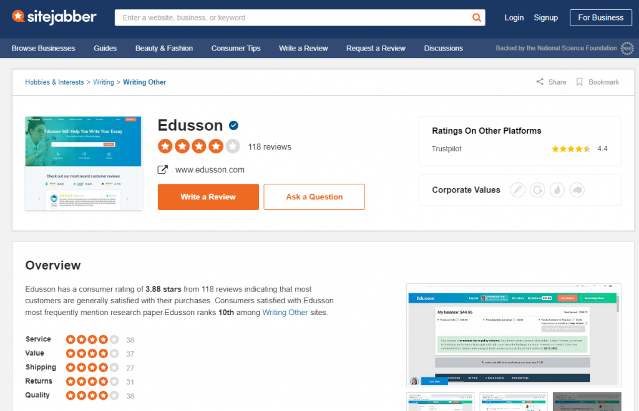Click the Value rating stars
The height and width of the screenshot is (411, 639).
pyautogui.click(x=92, y=353)
